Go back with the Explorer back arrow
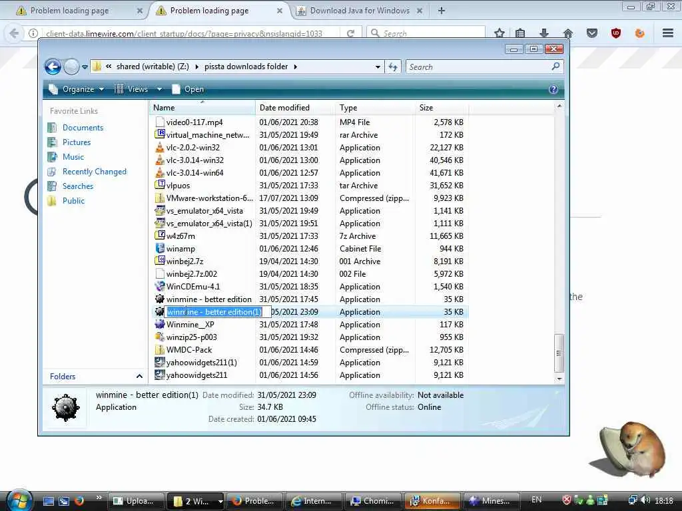The width and height of the screenshot is (682, 511). (x=53, y=67)
